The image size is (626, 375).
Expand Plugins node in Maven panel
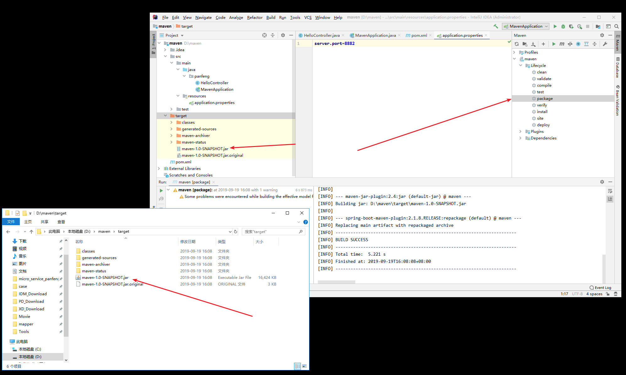point(521,131)
